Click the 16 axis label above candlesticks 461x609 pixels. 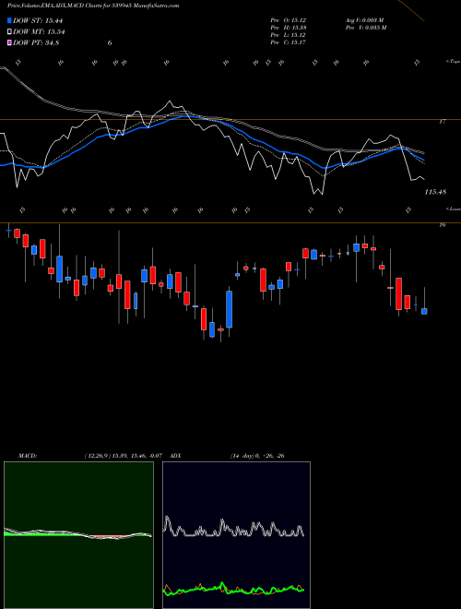(442, 225)
